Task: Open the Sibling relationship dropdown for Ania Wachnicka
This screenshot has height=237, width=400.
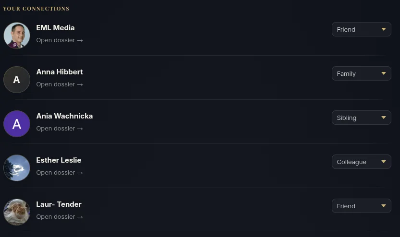Action: (x=361, y=118)
